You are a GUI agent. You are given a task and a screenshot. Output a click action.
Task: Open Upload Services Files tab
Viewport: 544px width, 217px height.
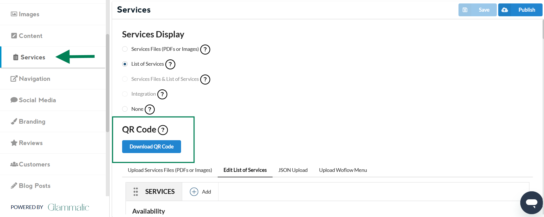[170, 170]
